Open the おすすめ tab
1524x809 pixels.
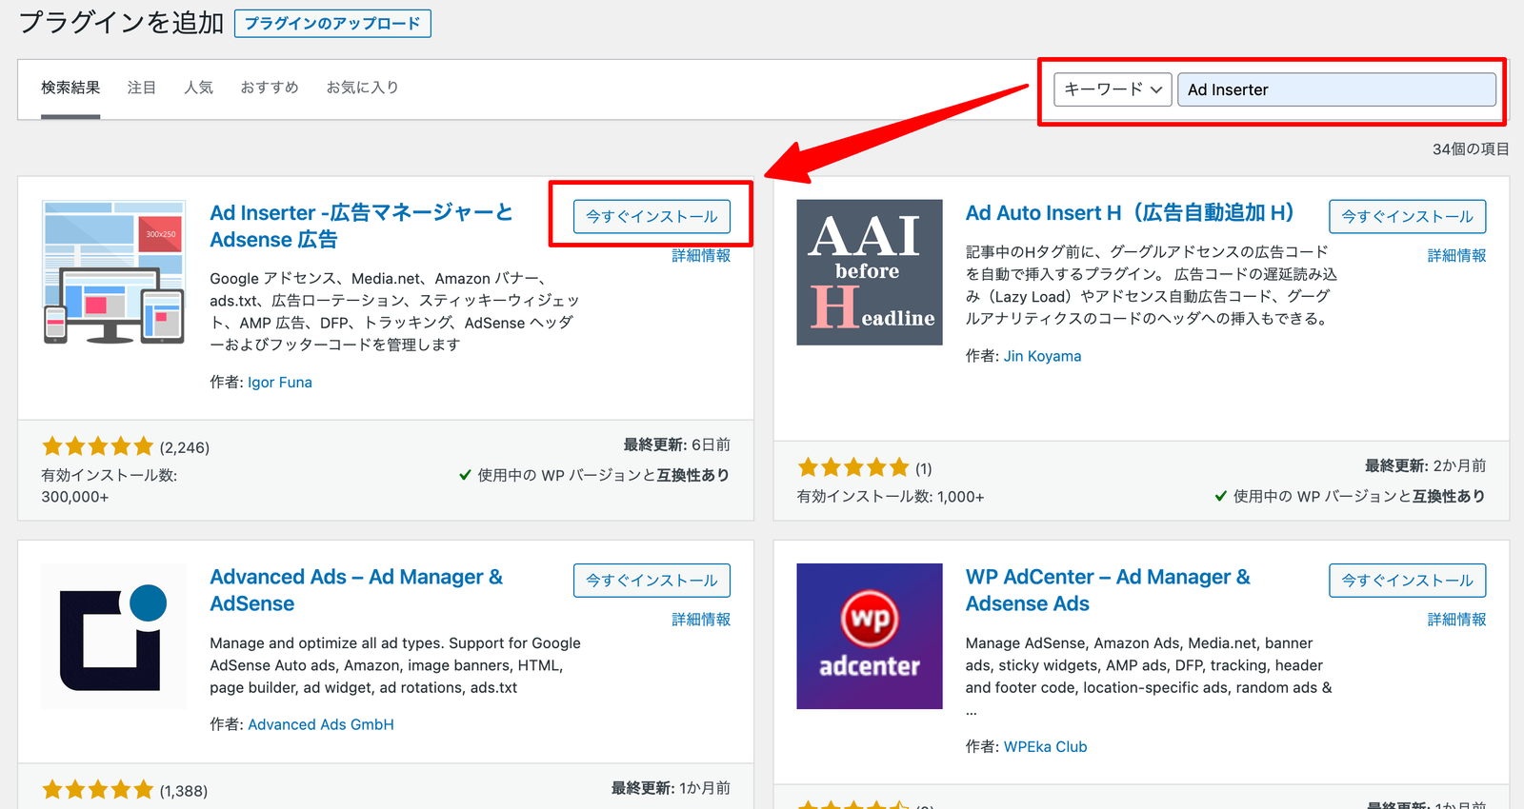point(270,88)
